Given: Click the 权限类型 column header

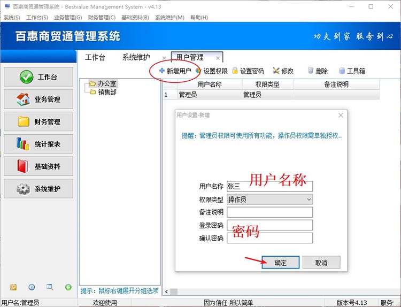Looking at the screenshot, I should pos(268,85).
